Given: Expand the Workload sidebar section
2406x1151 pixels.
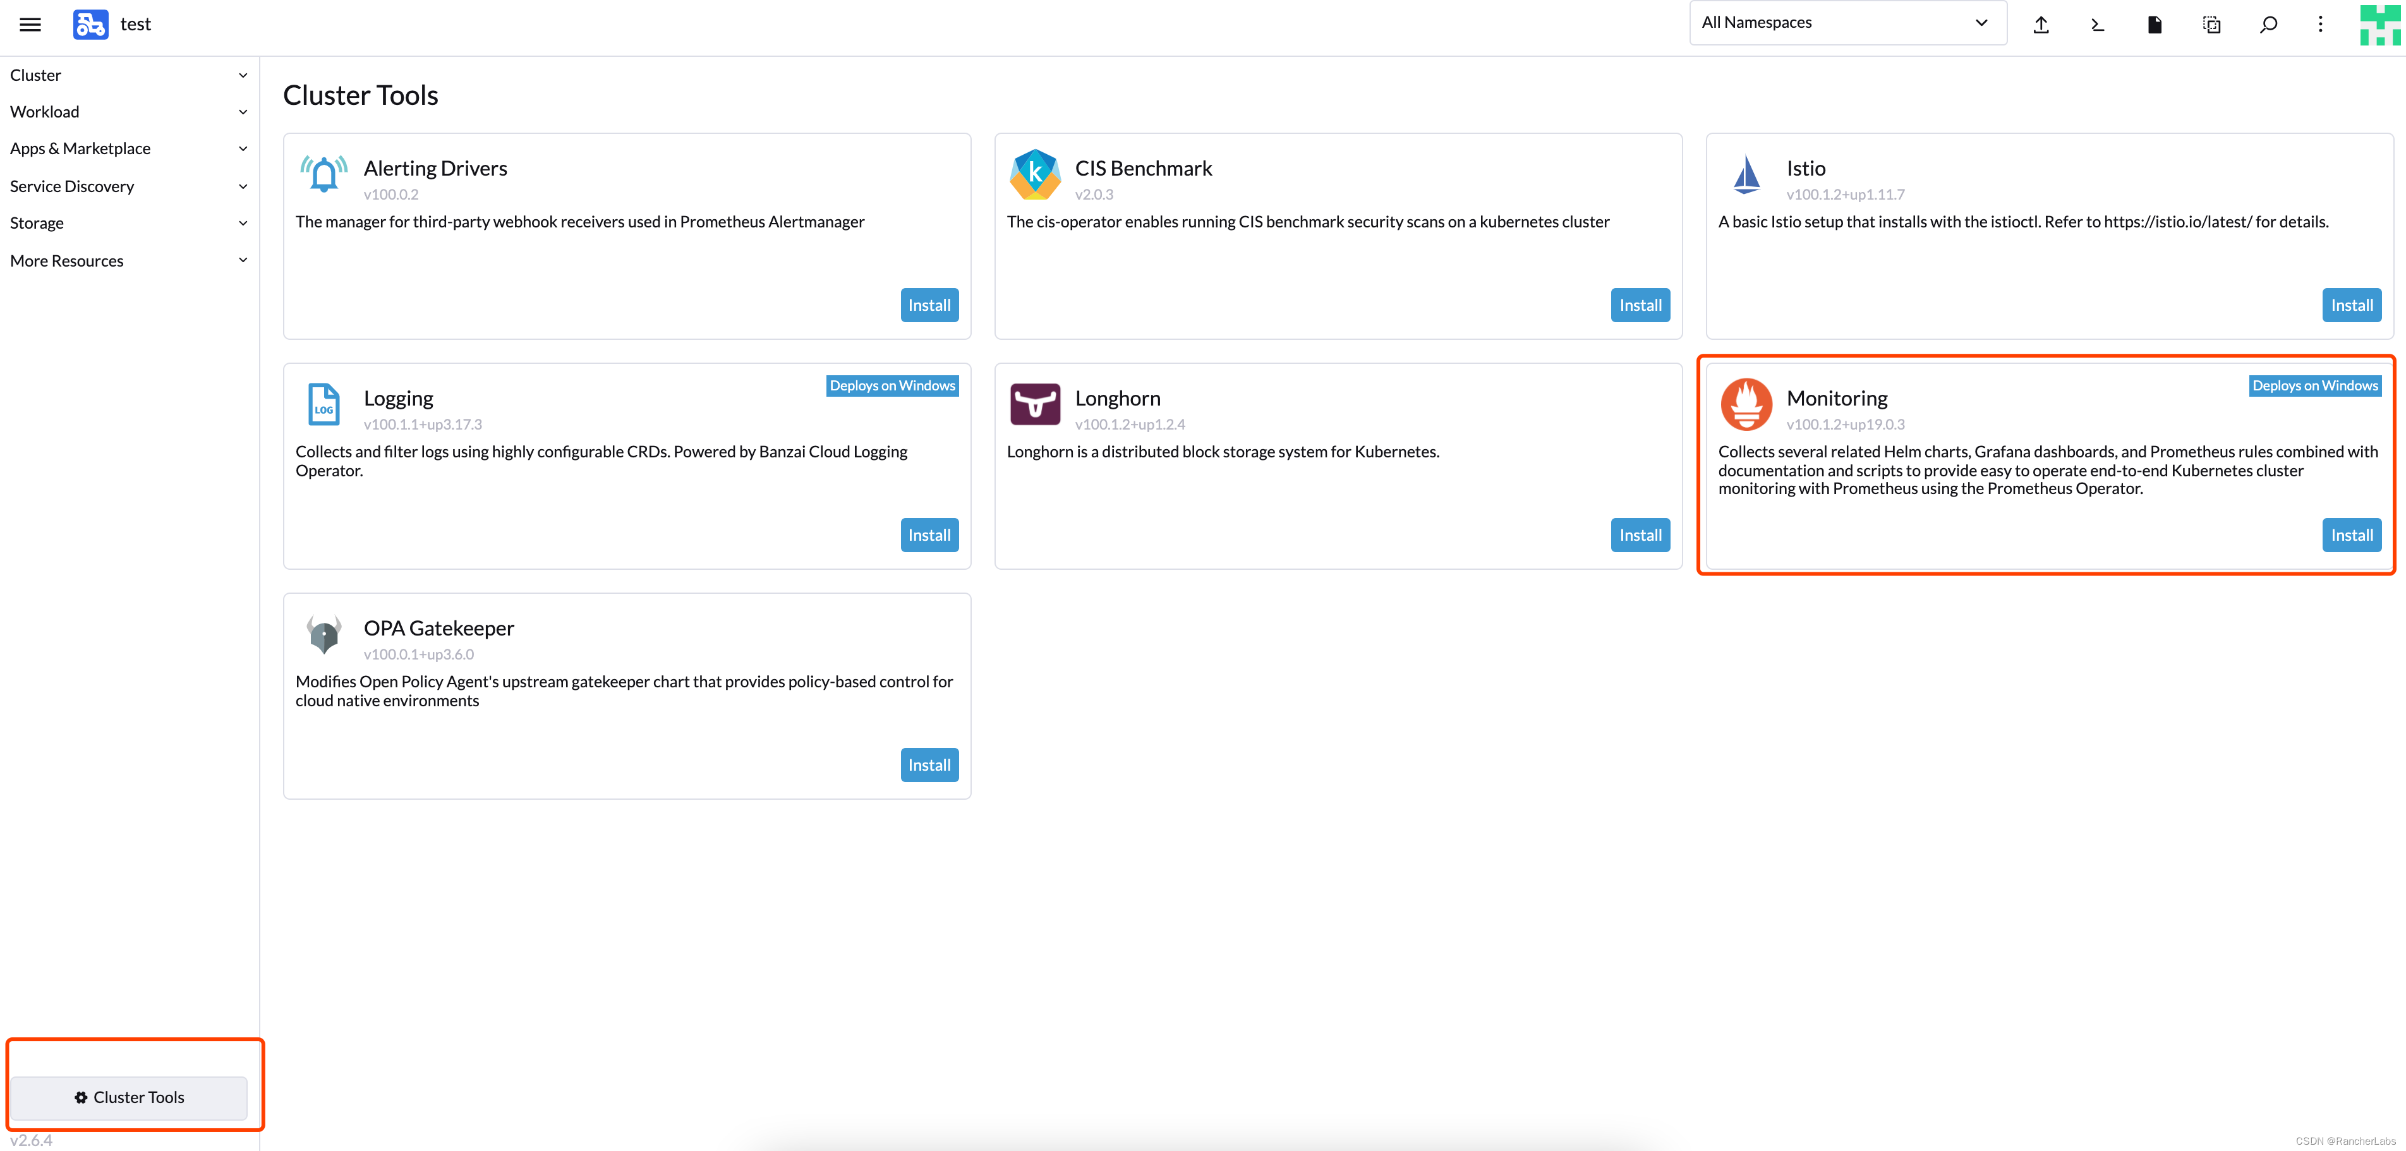Looking at the screenshot, I should (129, 112).
